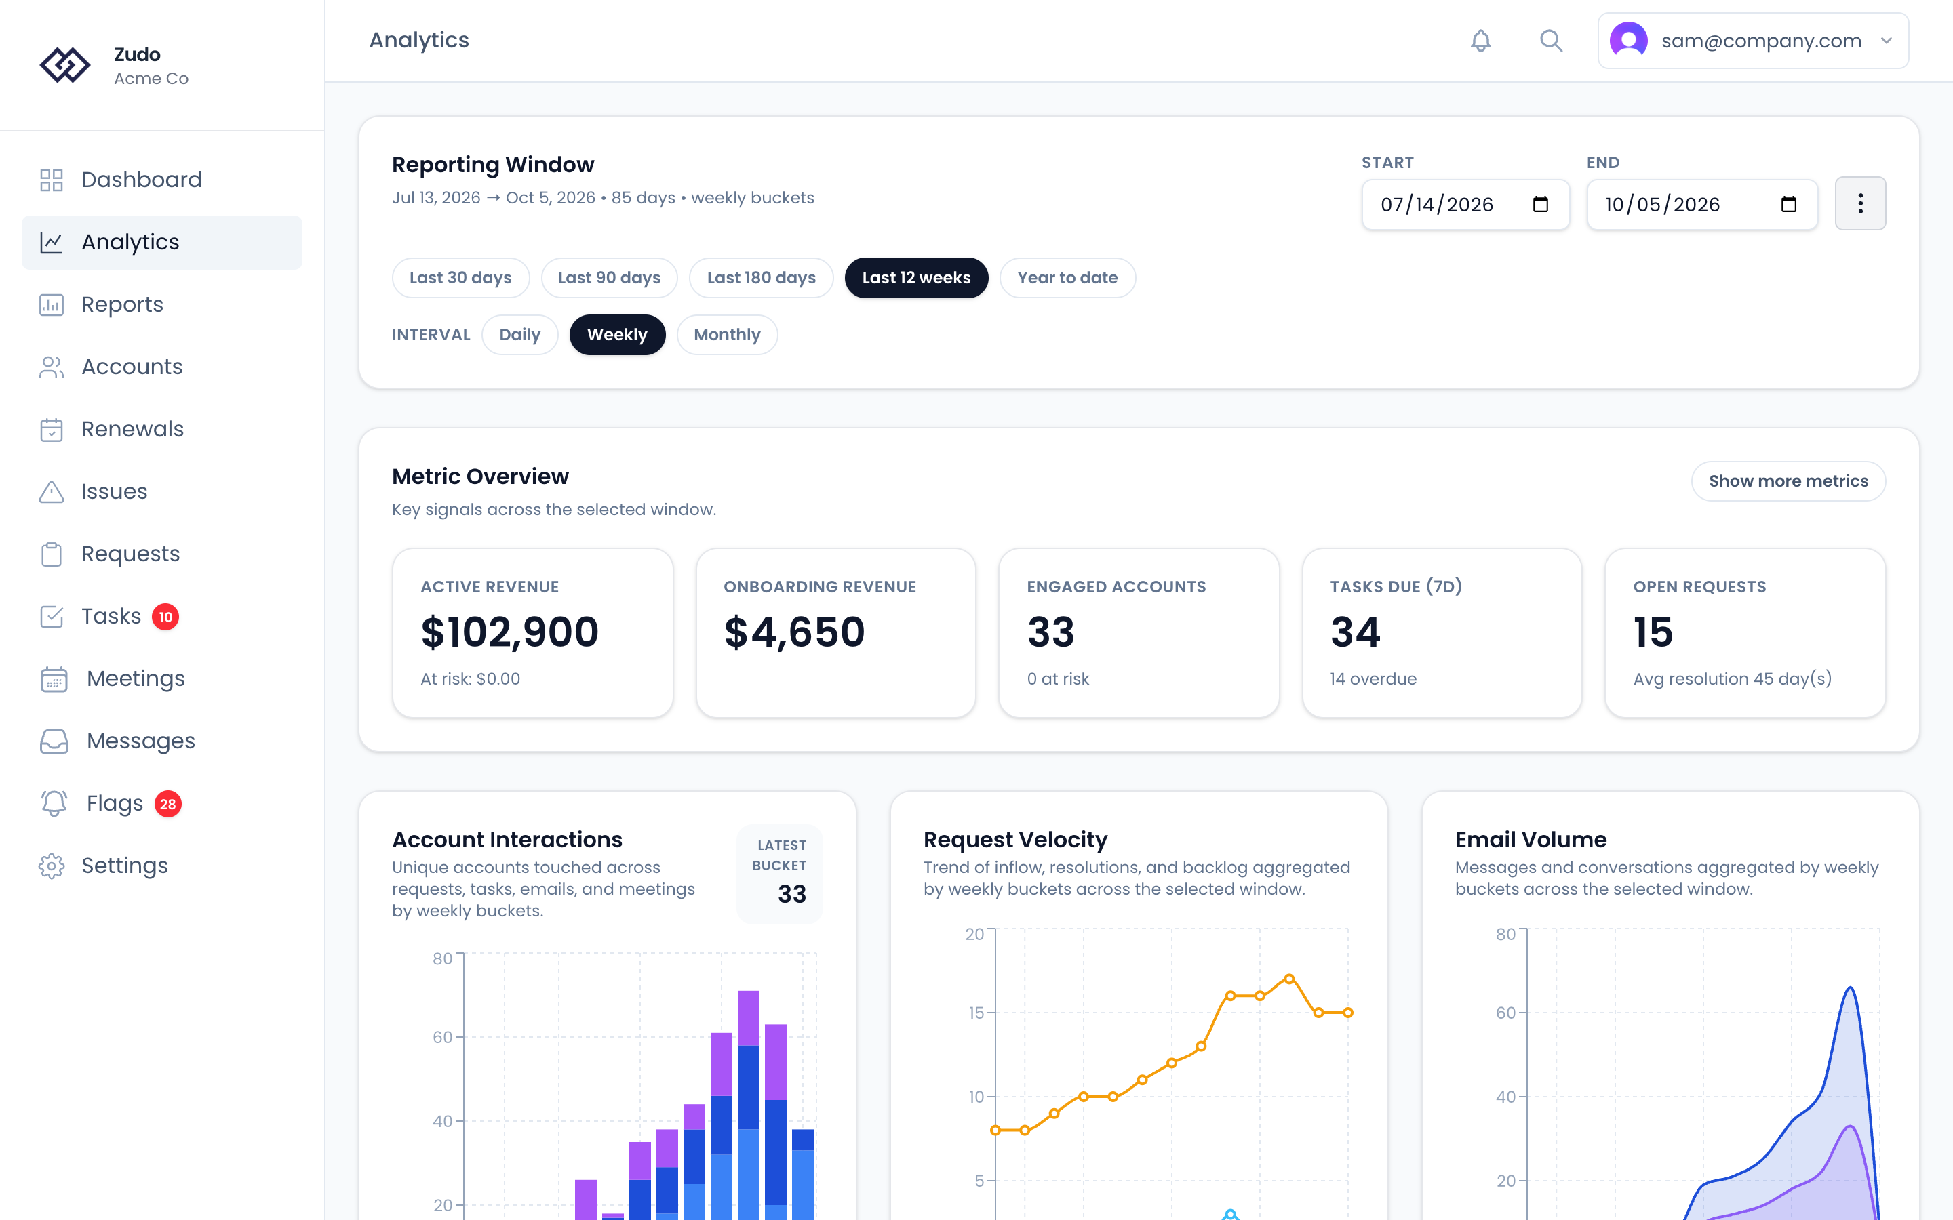Open the Engaged Accounts metric card

1139,634
